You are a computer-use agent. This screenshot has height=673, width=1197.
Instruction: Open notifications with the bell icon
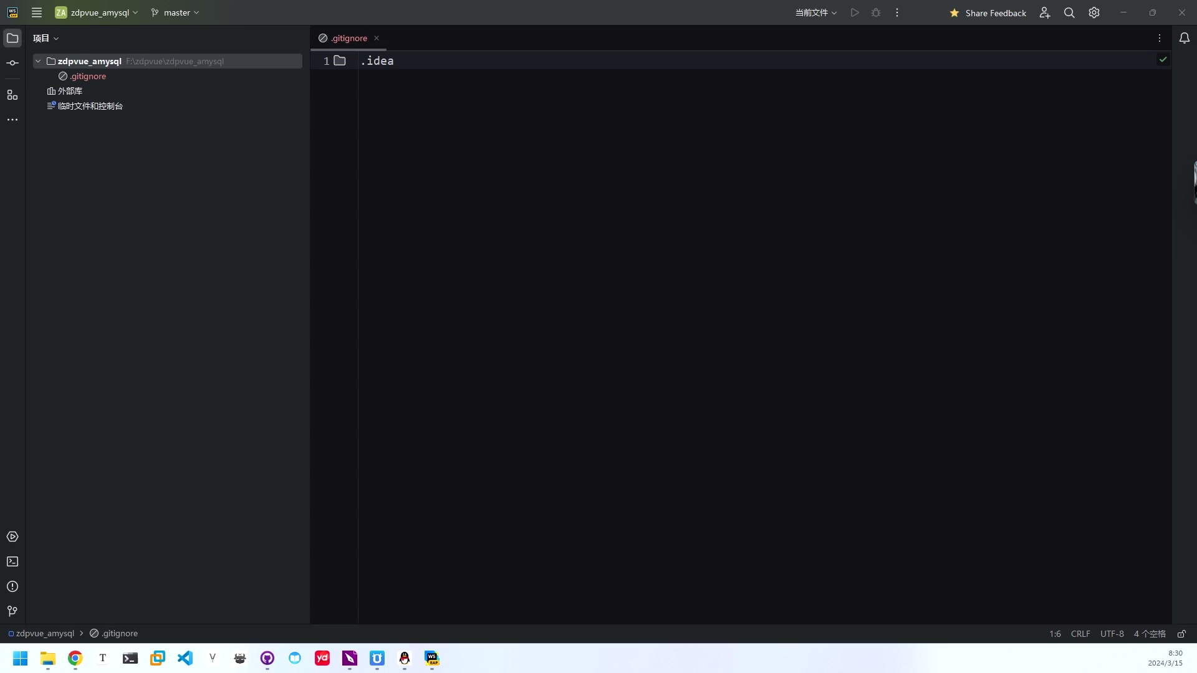(x=1185, y=38)
